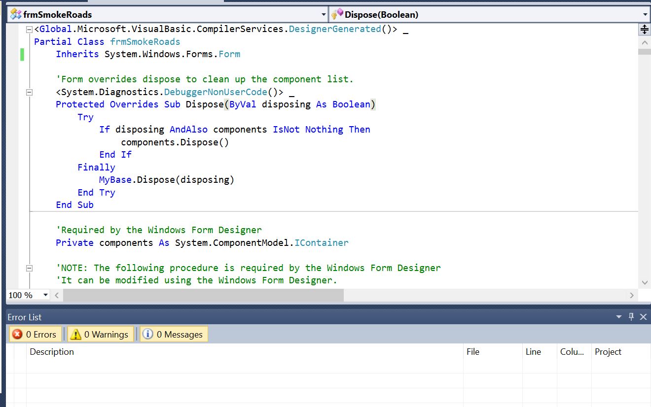This screenshot has width=651, height=407.
Task: Click the 'components.Dispose()' line
Action: coord(175,142)
